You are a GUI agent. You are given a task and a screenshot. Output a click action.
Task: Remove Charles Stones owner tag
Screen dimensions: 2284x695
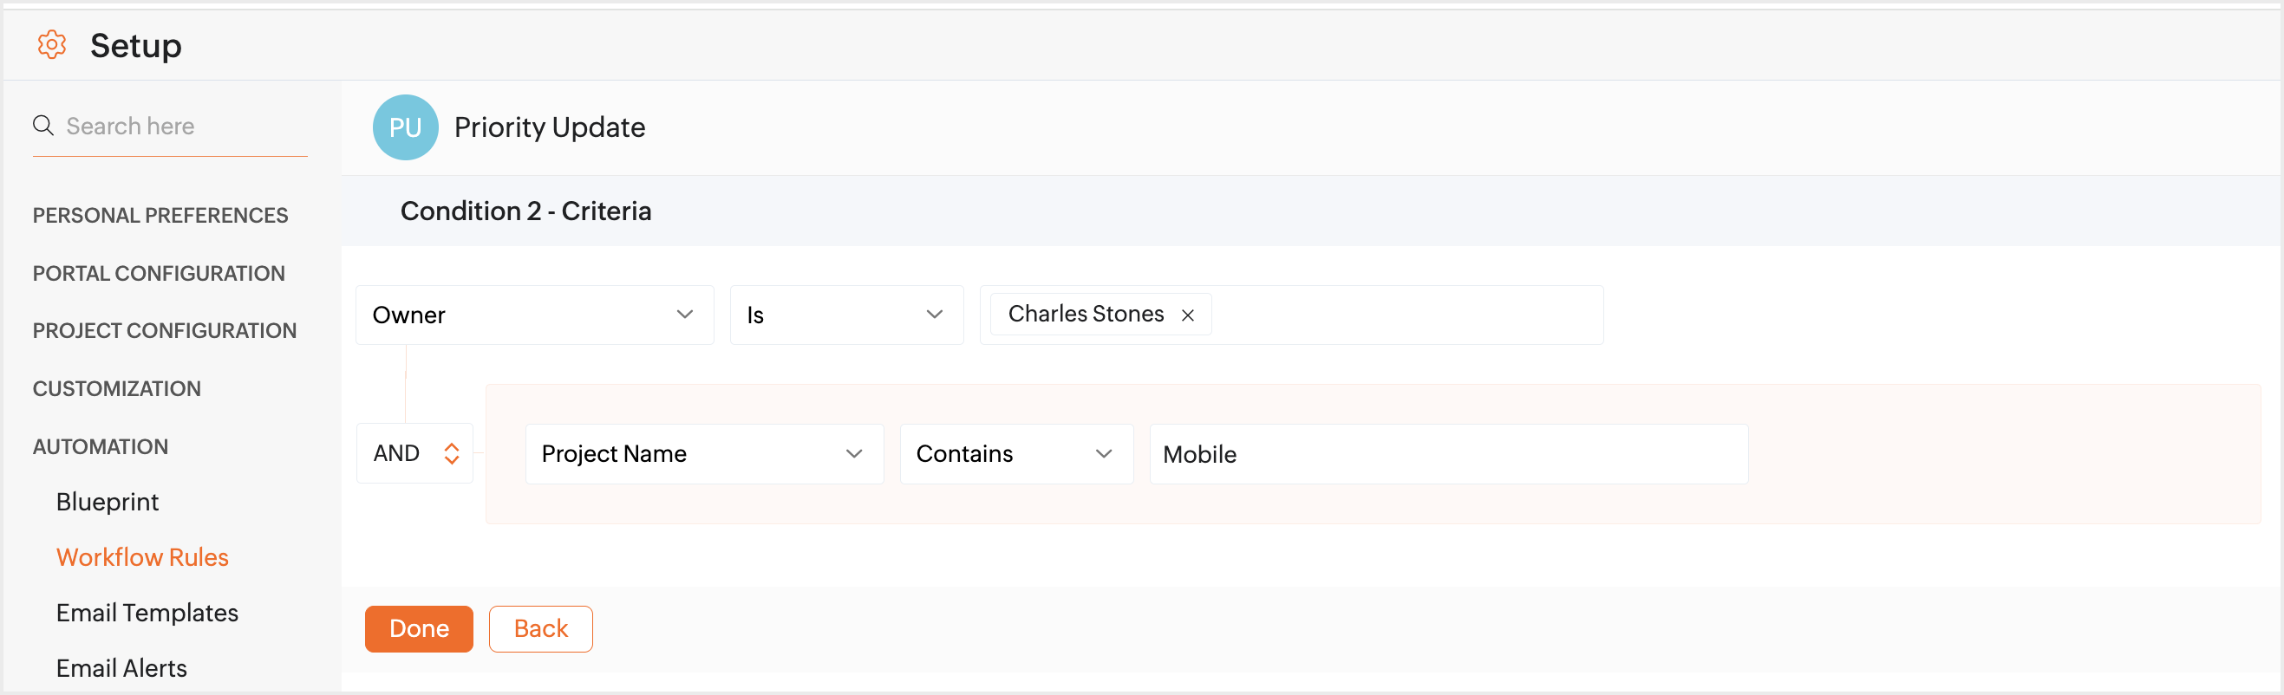pos(1187,315)
